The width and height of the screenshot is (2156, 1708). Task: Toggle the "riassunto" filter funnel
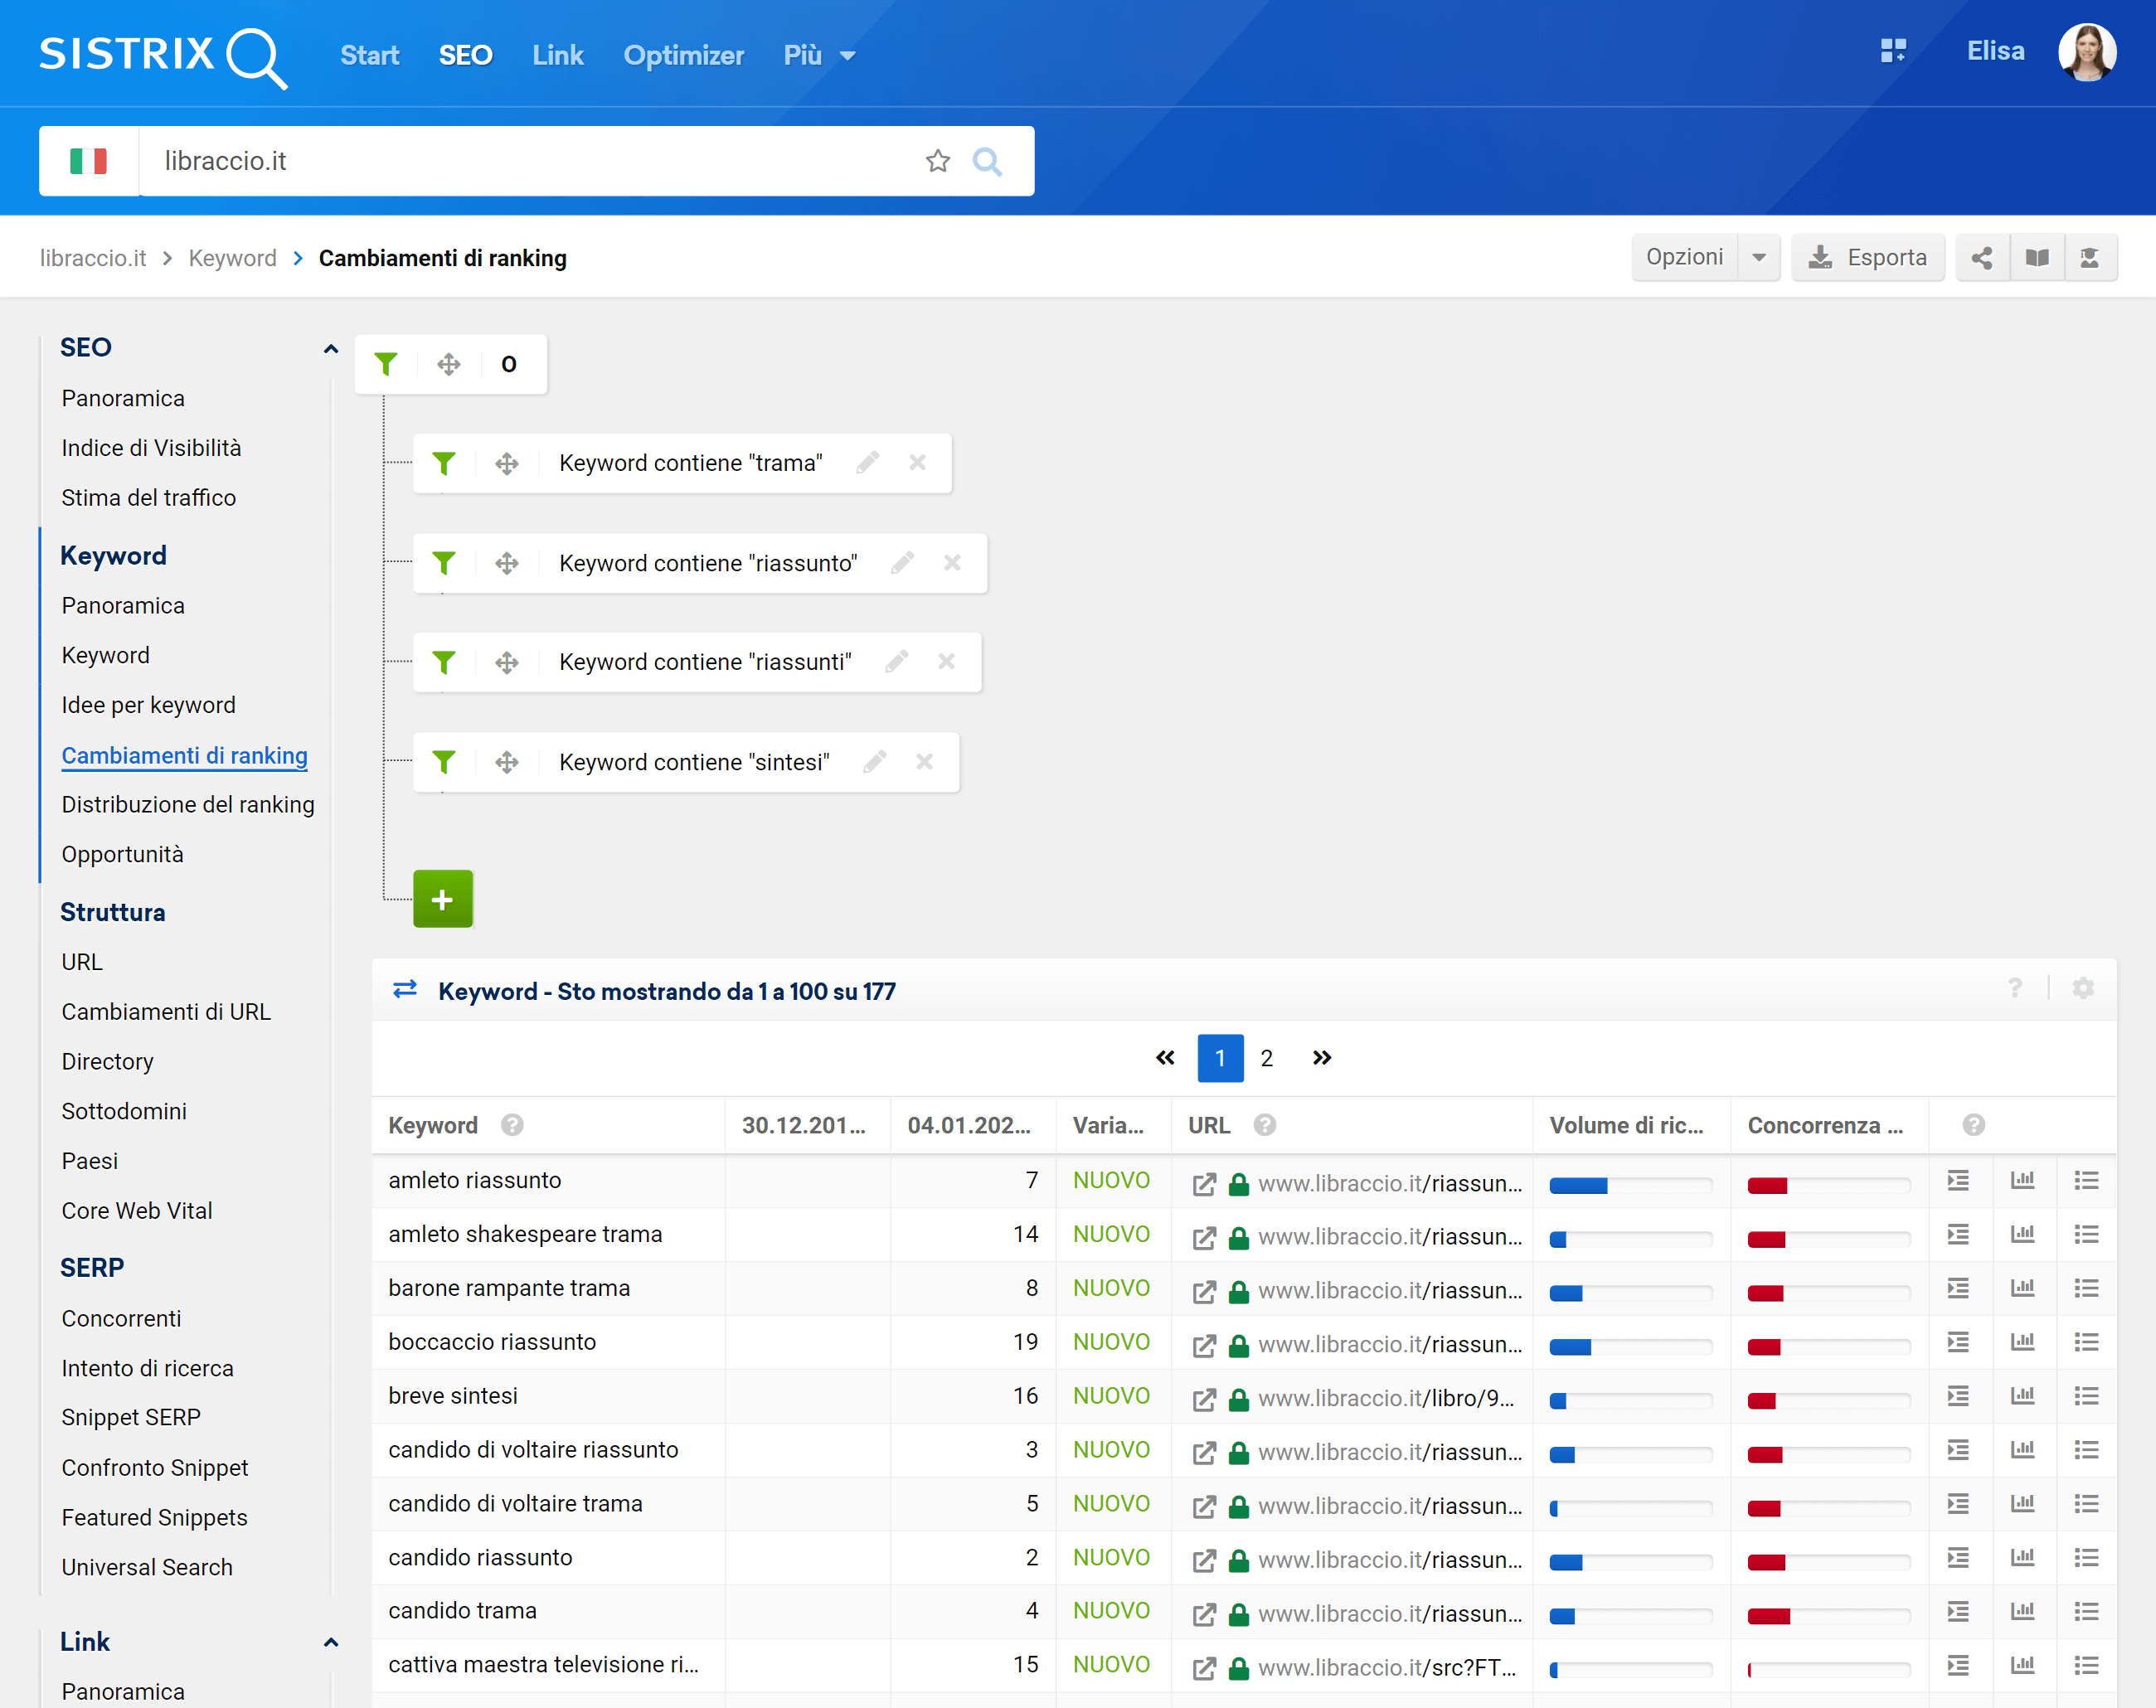[444, 563]
